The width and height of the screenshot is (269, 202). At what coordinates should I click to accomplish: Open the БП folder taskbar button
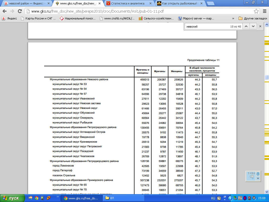pos(124,198)
